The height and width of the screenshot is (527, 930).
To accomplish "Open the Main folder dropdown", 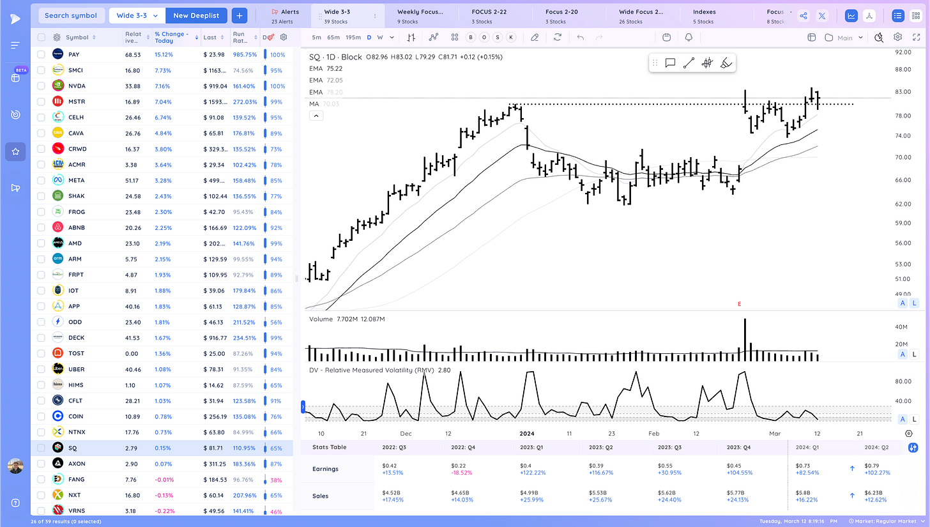I will click(844, 38).
